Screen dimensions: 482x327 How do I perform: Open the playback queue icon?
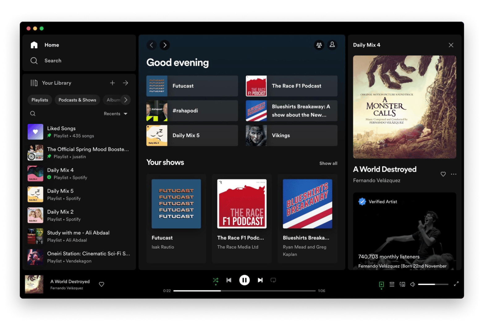coord(392,284)
